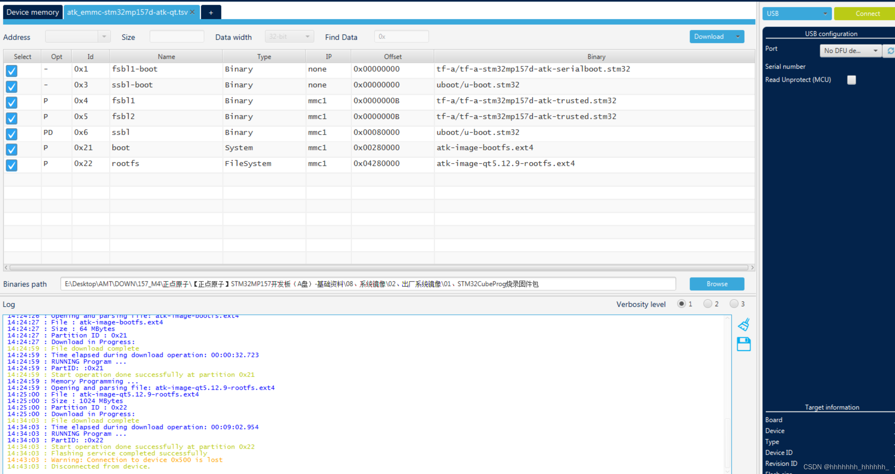Open the Download button's dropdown arrow
The width and height of the screenshot is (895, 474).
[x=738, y=36]
